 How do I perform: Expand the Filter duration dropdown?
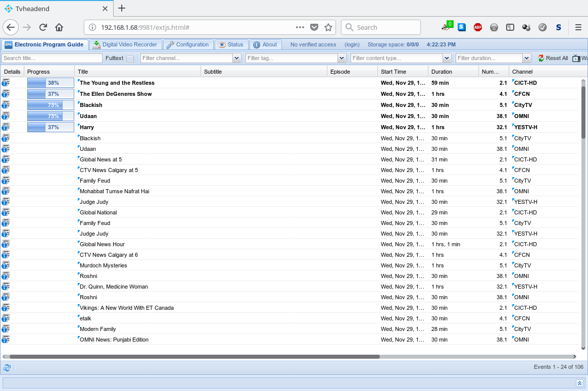coord(527,59)
